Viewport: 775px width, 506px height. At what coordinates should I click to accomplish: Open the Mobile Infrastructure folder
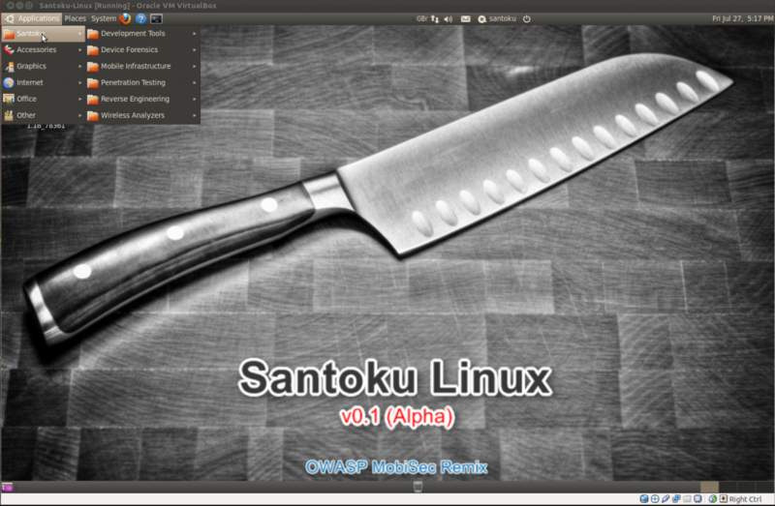coord(142,66)
